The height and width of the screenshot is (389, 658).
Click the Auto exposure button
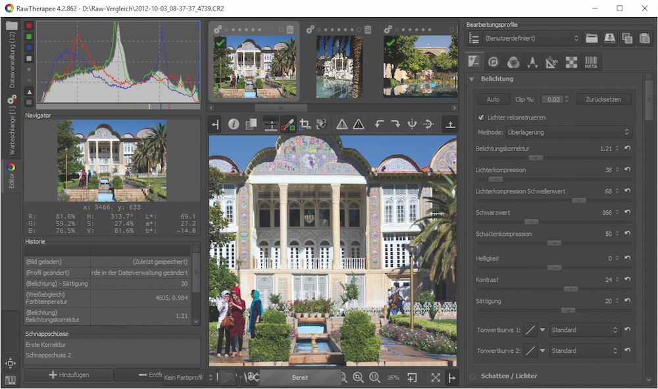coord(493,99)
